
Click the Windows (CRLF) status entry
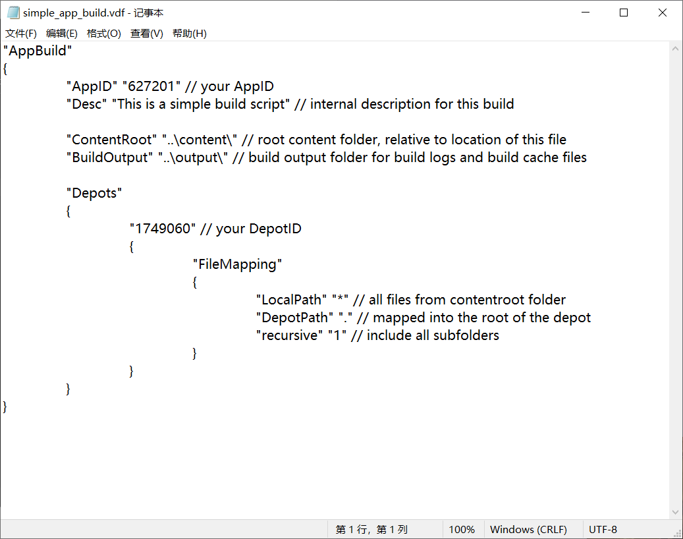click(528, 529)
